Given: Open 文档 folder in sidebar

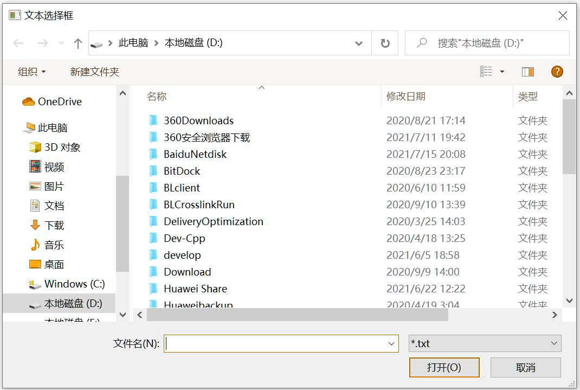Looking at the screenshot, I should pos(47,206).
